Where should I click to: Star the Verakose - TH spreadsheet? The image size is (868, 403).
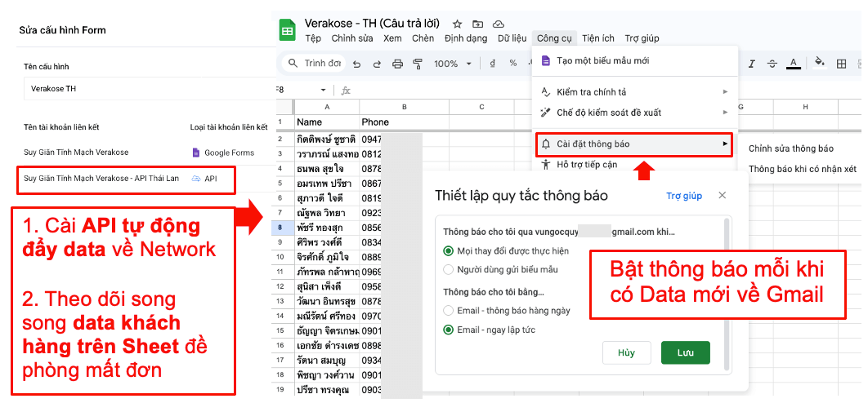pyautogui.click(x=457, y=24)
